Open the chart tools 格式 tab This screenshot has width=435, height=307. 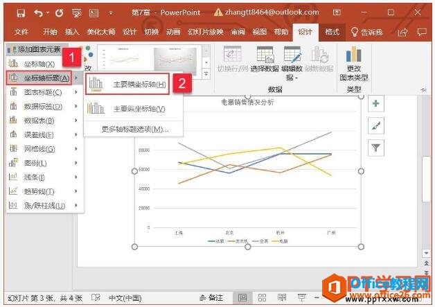[332, 32]
